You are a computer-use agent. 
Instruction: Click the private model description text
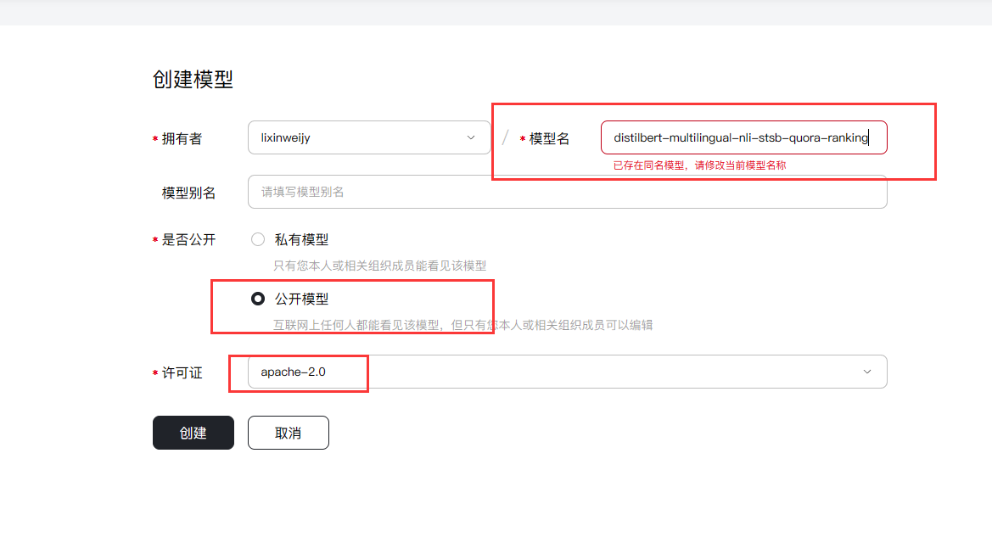tap(379, 266)
